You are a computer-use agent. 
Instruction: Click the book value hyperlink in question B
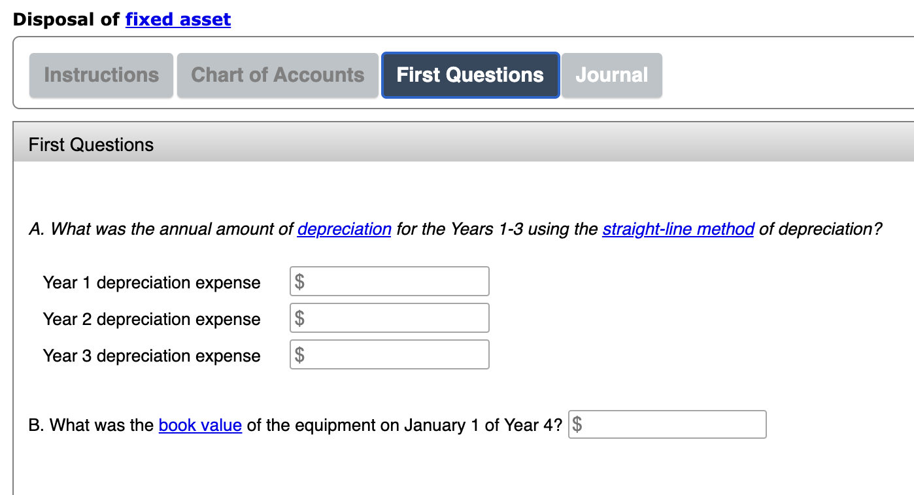pos(200,425)
